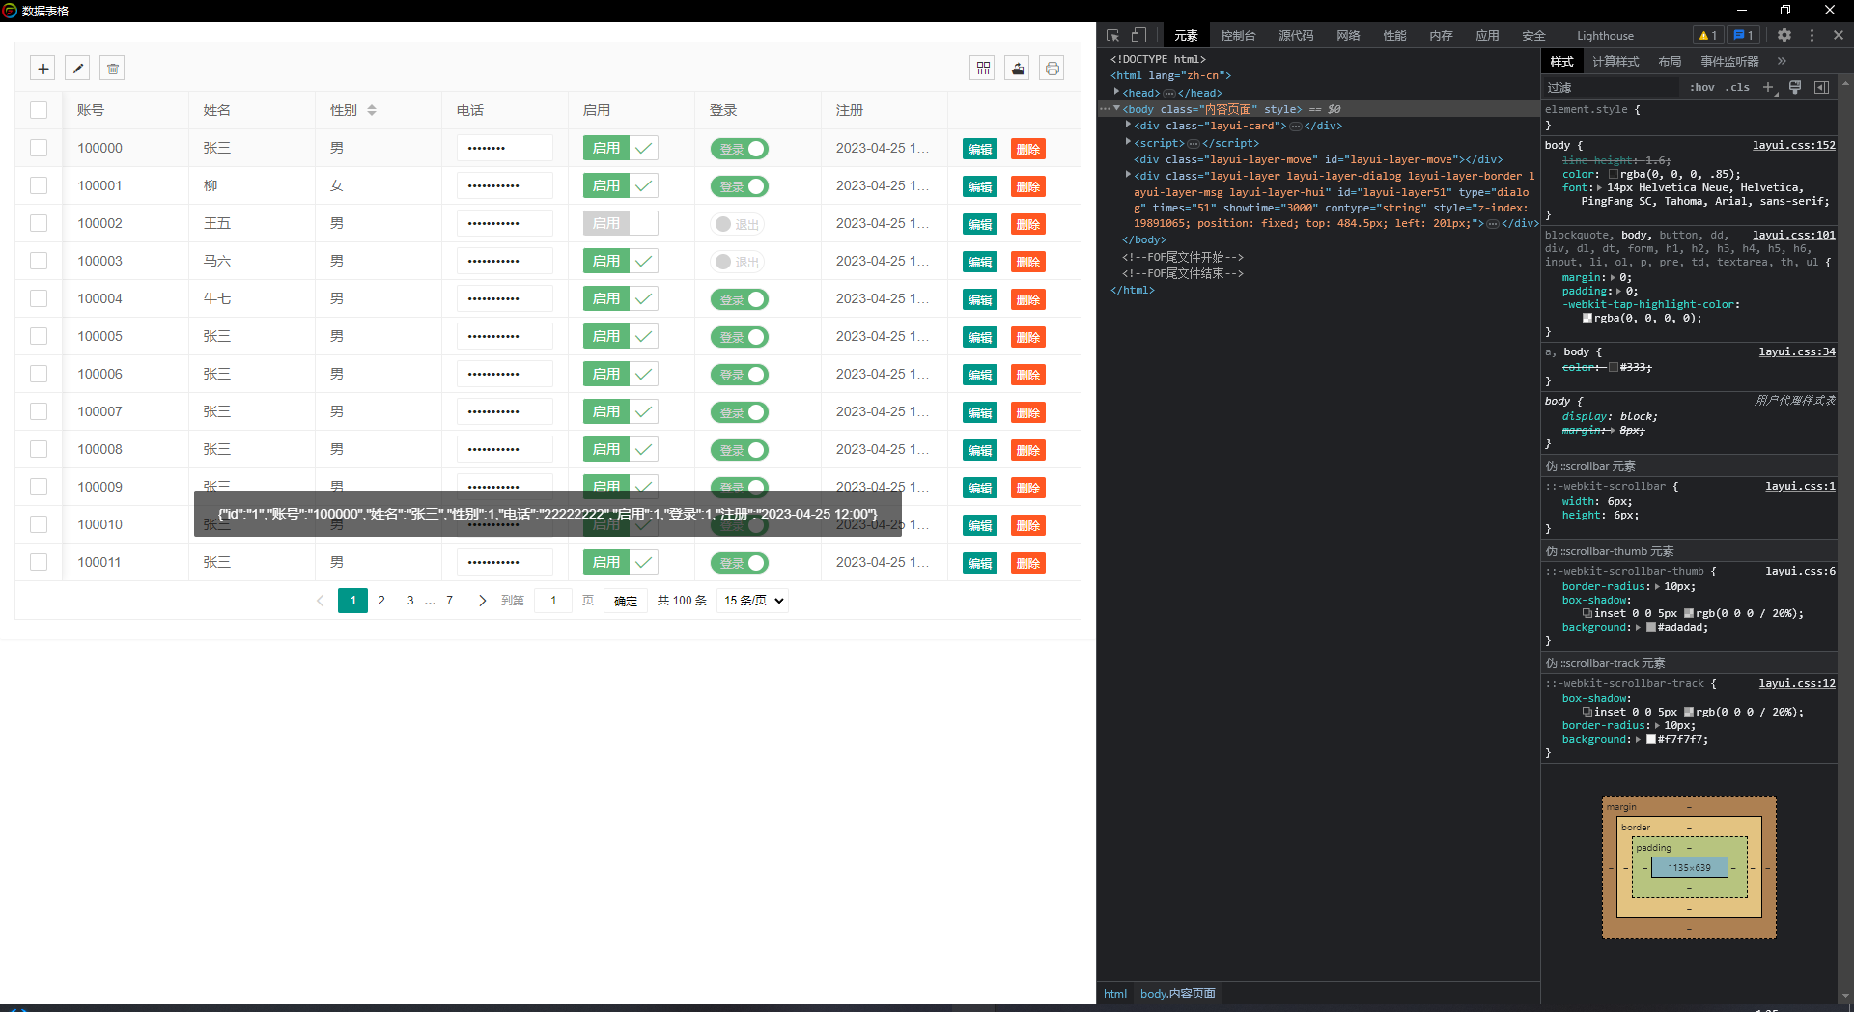This screenshot has height=1012, width=1854.
Task: Open the 15 条/页 page size dropdown
Action: 753,601
